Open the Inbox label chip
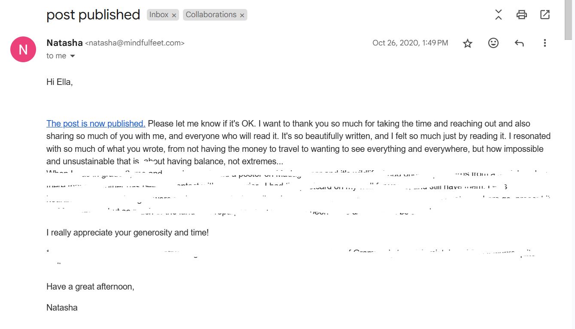The height and width of the screenshot is (329, 575). 158,15
